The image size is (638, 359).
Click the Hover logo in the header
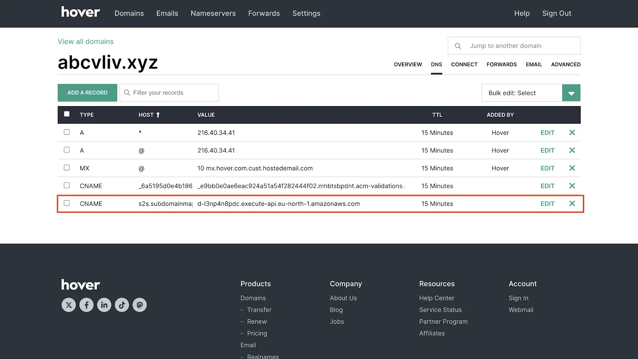coord(80,12)
